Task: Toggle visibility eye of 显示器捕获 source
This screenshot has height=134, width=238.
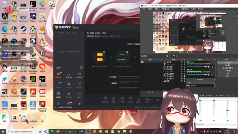Action: [x=181, y=74]
